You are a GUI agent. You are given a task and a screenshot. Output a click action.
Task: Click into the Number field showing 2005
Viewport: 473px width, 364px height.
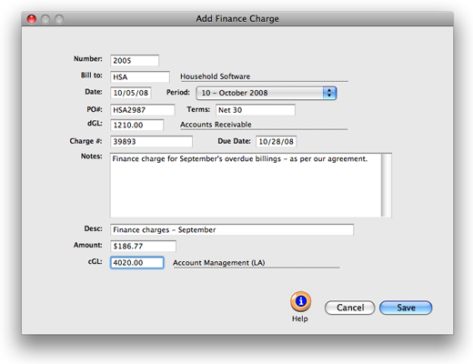pyautogui.click(x=135, y=60)
